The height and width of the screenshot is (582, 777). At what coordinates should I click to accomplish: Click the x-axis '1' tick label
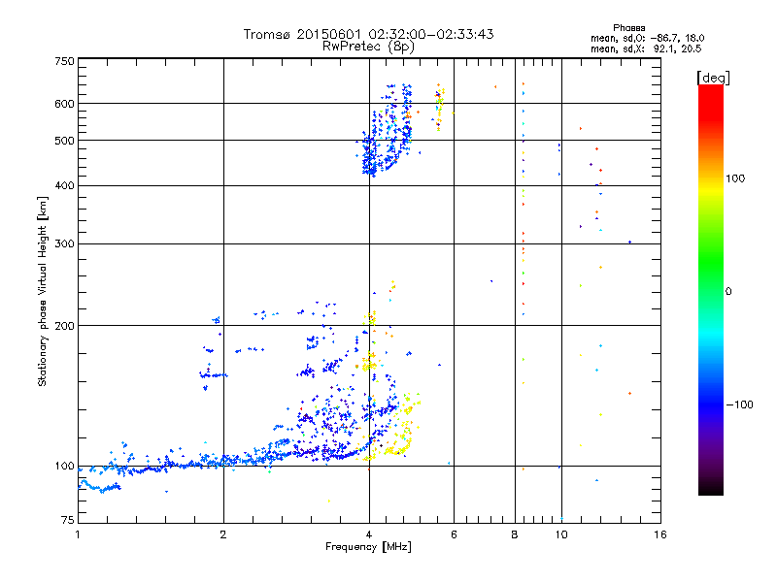pyautogui.click(x=78, y=534)
